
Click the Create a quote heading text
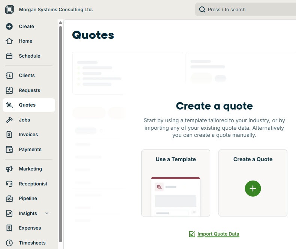tap(214, 106)
